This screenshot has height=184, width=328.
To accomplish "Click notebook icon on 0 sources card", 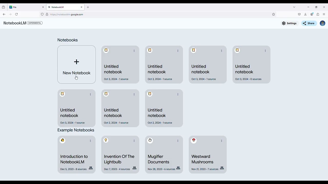I will pyautogui.click(x=237, y=50).
